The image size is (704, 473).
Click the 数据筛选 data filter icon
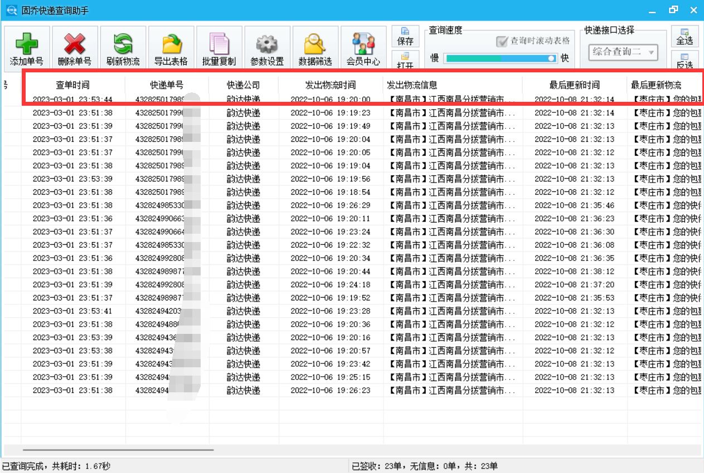315,48
